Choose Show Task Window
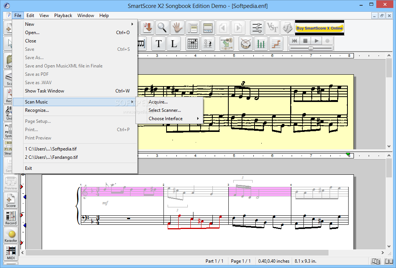Image resolution: width=396 pixels, height=268 pixels. click(75, 91)
